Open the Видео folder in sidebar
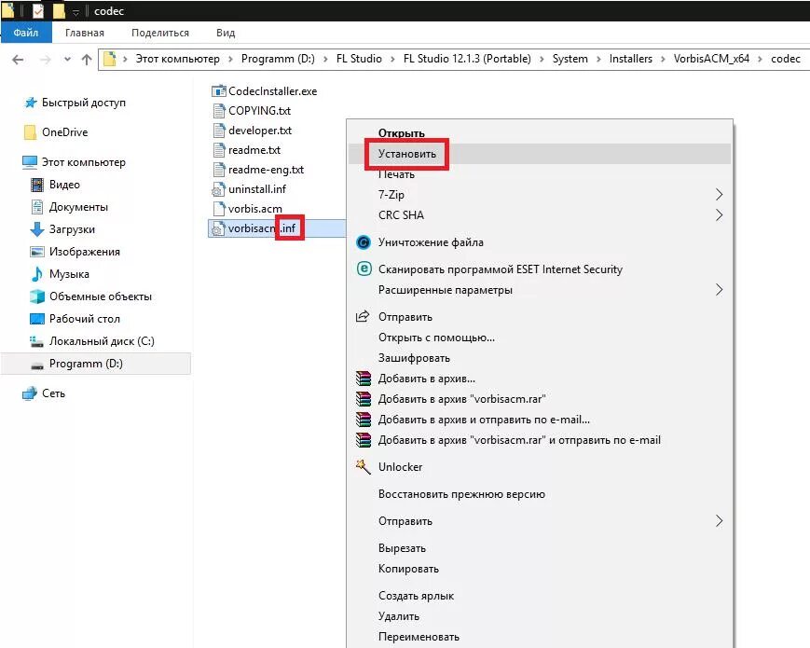The image size is (810, 648). point(56,185)
